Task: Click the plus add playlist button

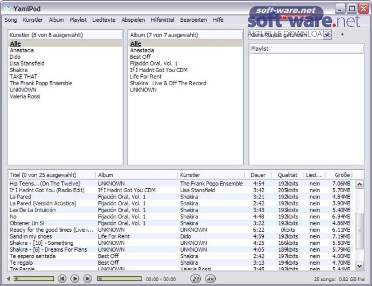Action: (x=342, y=34)
